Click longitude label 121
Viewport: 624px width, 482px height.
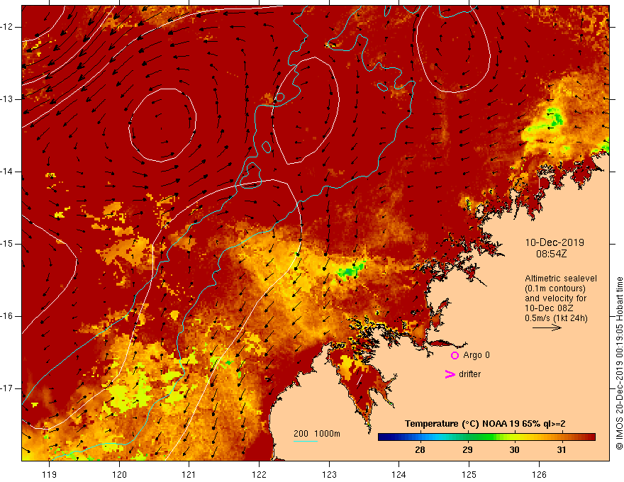[189, 474]
